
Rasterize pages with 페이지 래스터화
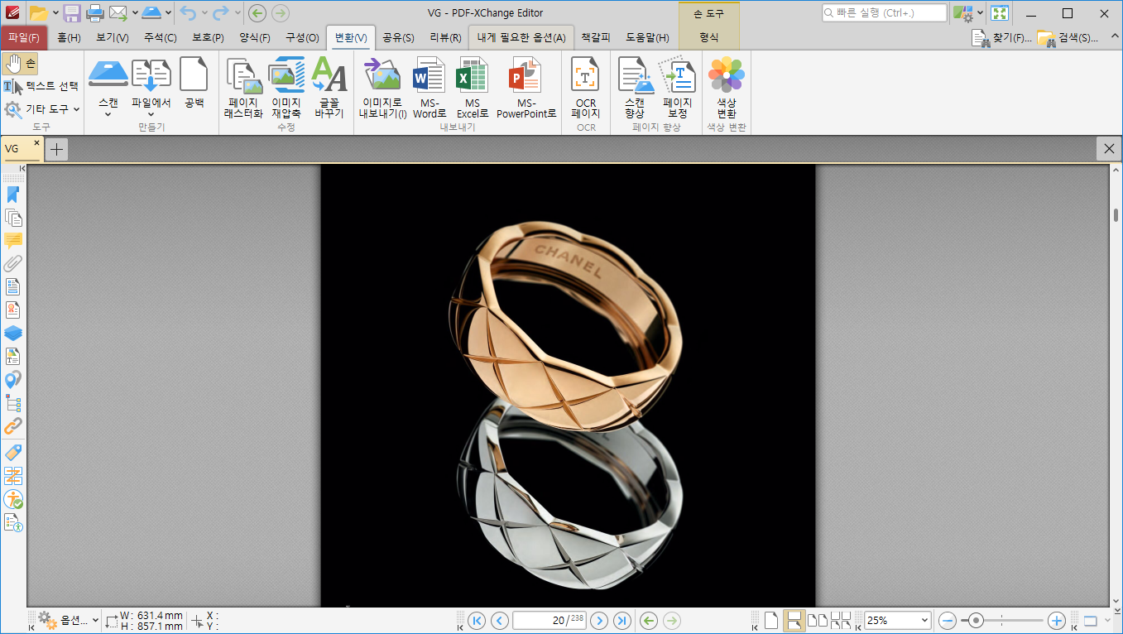(243, 88)
